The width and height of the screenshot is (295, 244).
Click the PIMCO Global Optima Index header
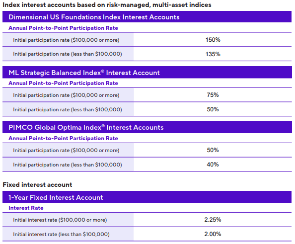[147, 127]
